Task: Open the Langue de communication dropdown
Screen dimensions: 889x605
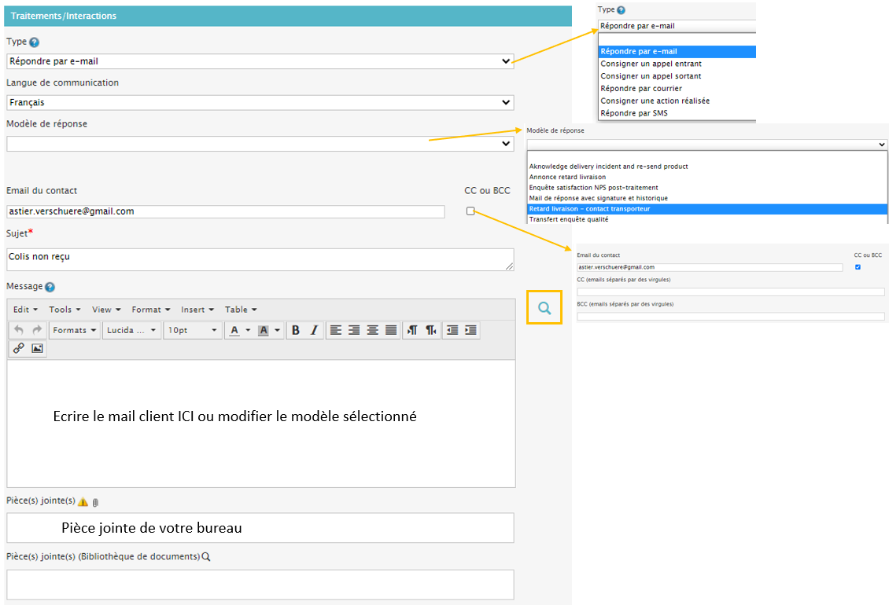Action: click(260, 102)
